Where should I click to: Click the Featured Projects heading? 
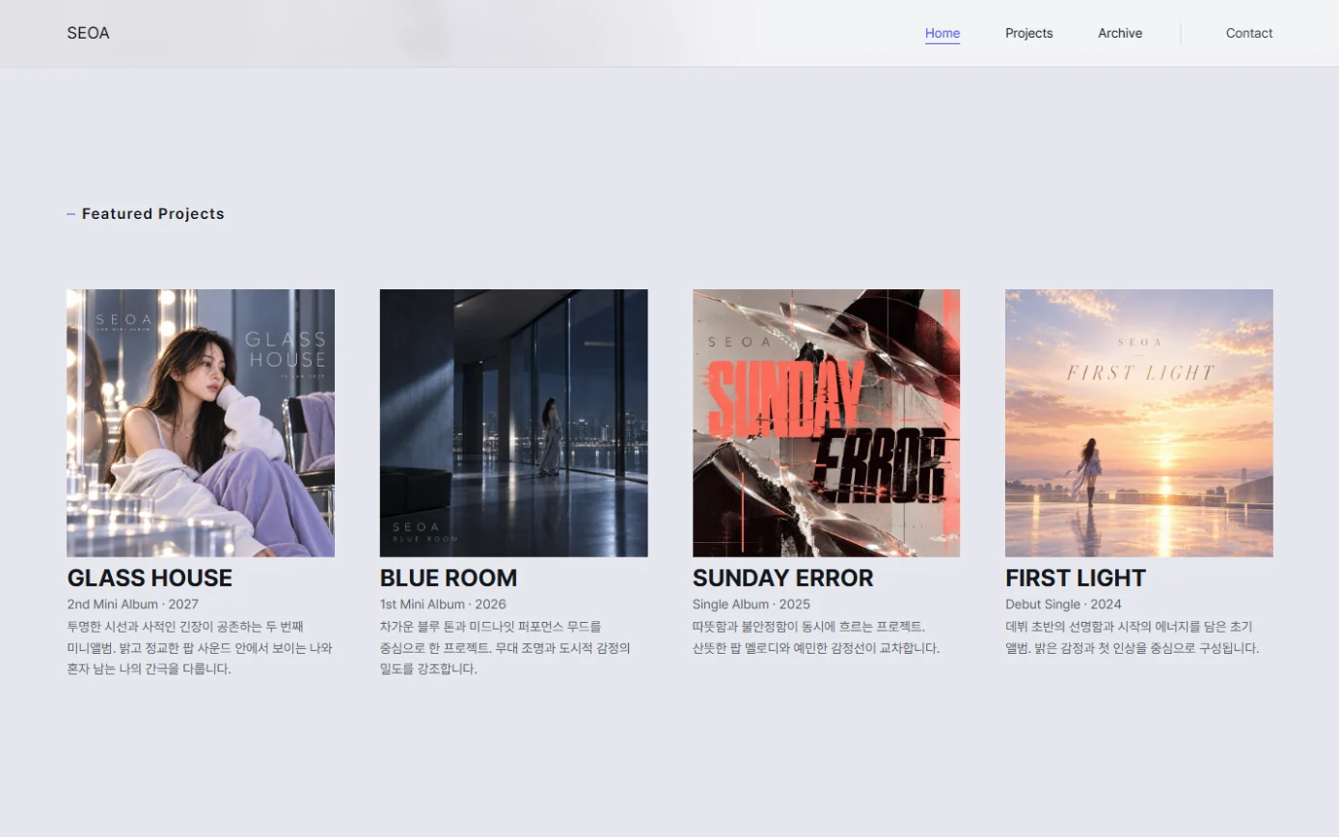point(152,214)
